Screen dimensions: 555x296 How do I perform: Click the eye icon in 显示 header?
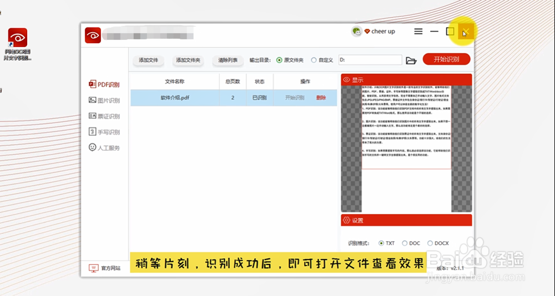(346, 80)
